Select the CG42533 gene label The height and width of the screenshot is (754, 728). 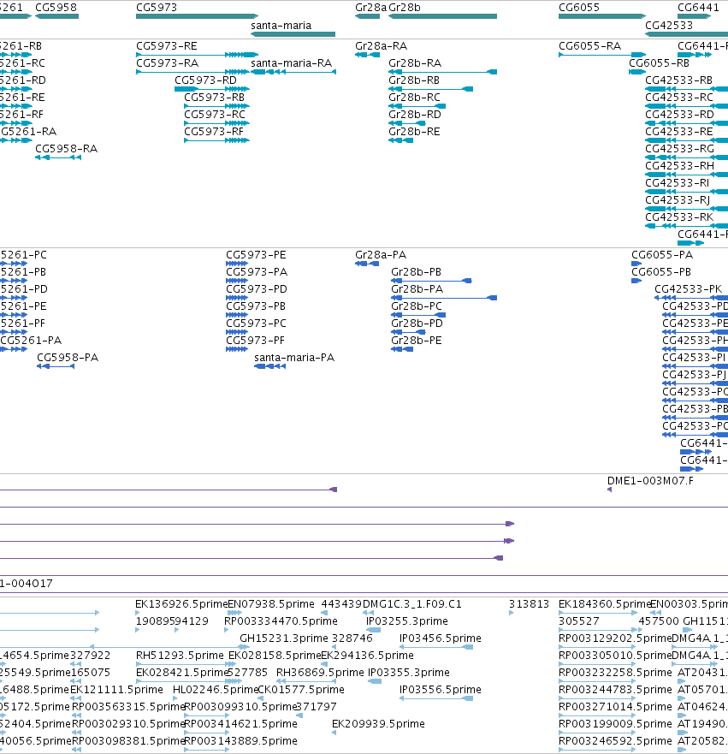point(669,25)
